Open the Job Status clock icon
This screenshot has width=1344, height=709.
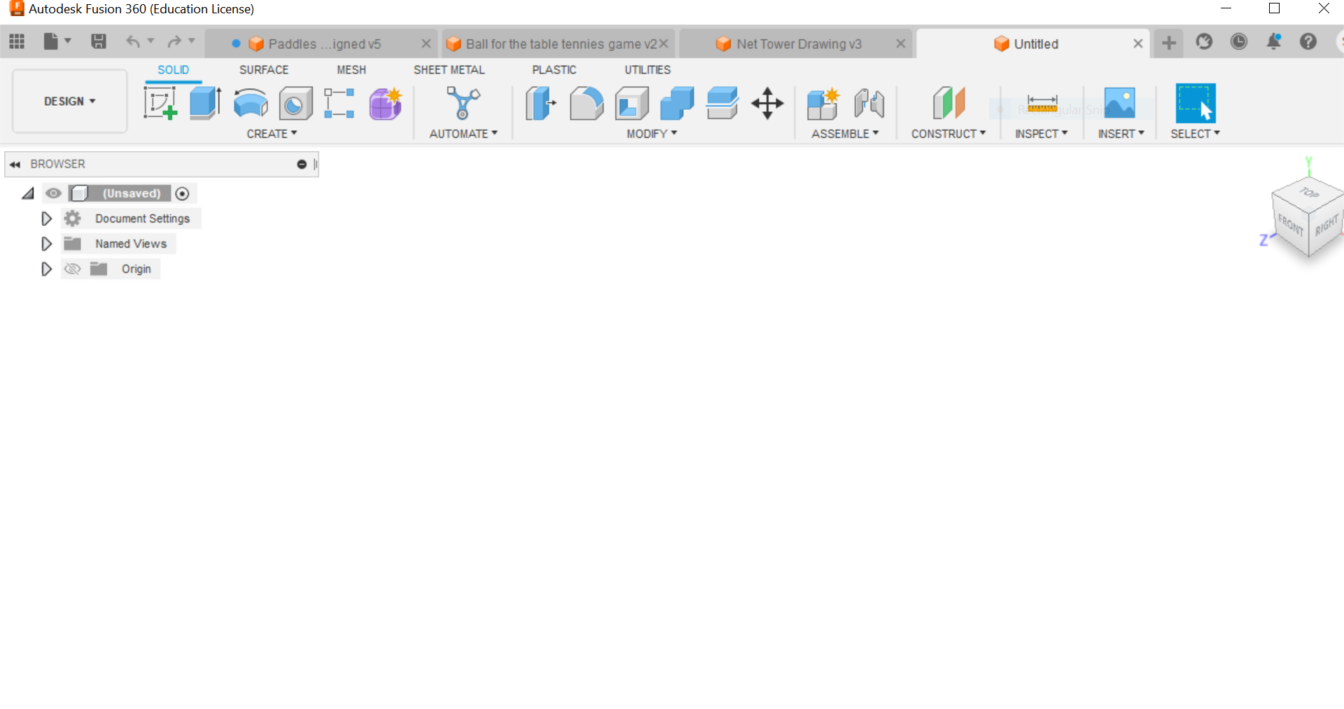tap(1239, 42)
